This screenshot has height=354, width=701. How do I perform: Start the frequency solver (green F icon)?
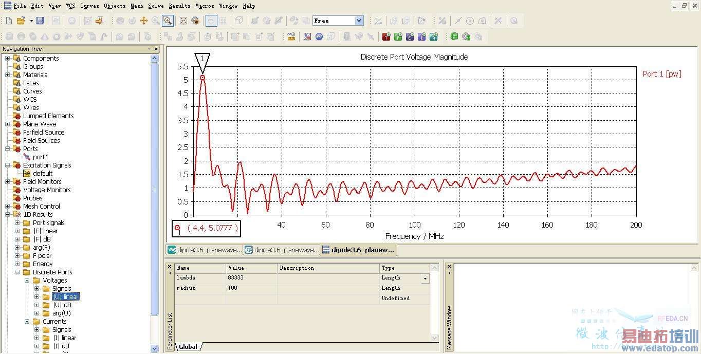tap(398, 36)
